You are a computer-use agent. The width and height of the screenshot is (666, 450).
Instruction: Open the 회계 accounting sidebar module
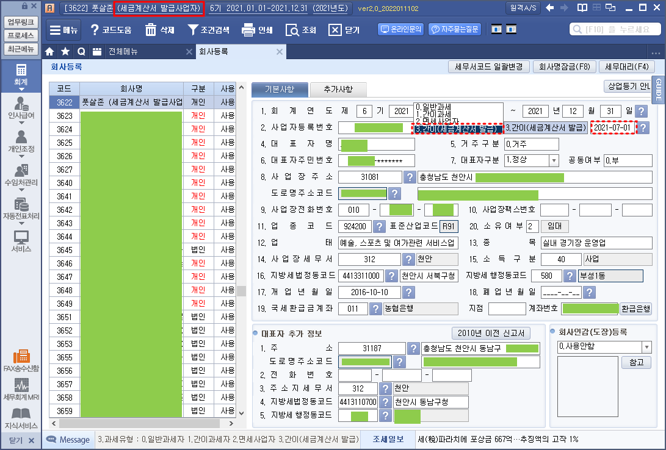tap(21, 77)
